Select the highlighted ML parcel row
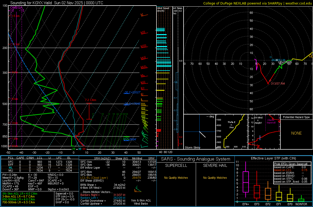Viewport: 313px width, 207px height. pyautogui.click(x=40, y=168)
